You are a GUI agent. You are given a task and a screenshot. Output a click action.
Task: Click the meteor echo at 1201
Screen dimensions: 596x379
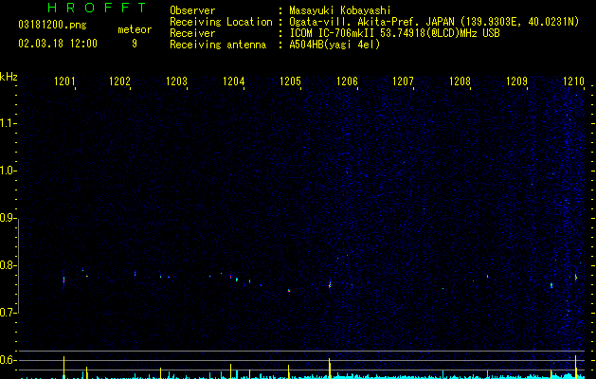(63, 281)
